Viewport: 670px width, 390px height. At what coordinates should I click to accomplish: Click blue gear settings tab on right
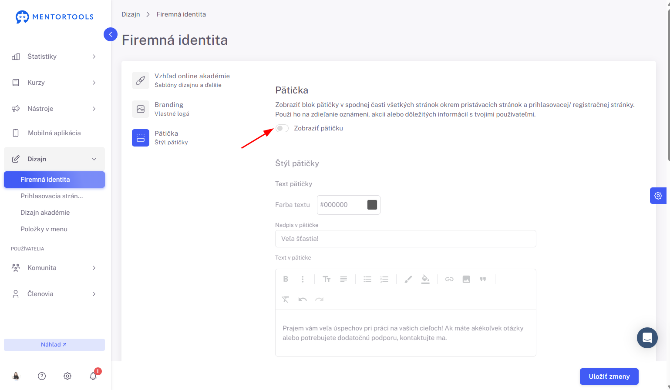(658, 196)
